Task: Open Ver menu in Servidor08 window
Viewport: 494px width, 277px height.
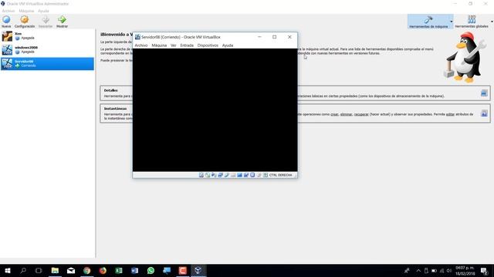Action: pyautogui.click(x=173, y=45)
